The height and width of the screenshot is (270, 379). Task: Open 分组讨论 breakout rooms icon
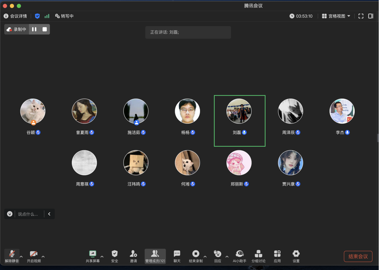click(258, 254)
